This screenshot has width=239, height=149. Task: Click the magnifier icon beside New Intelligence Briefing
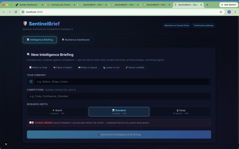(x=28, y=54)
